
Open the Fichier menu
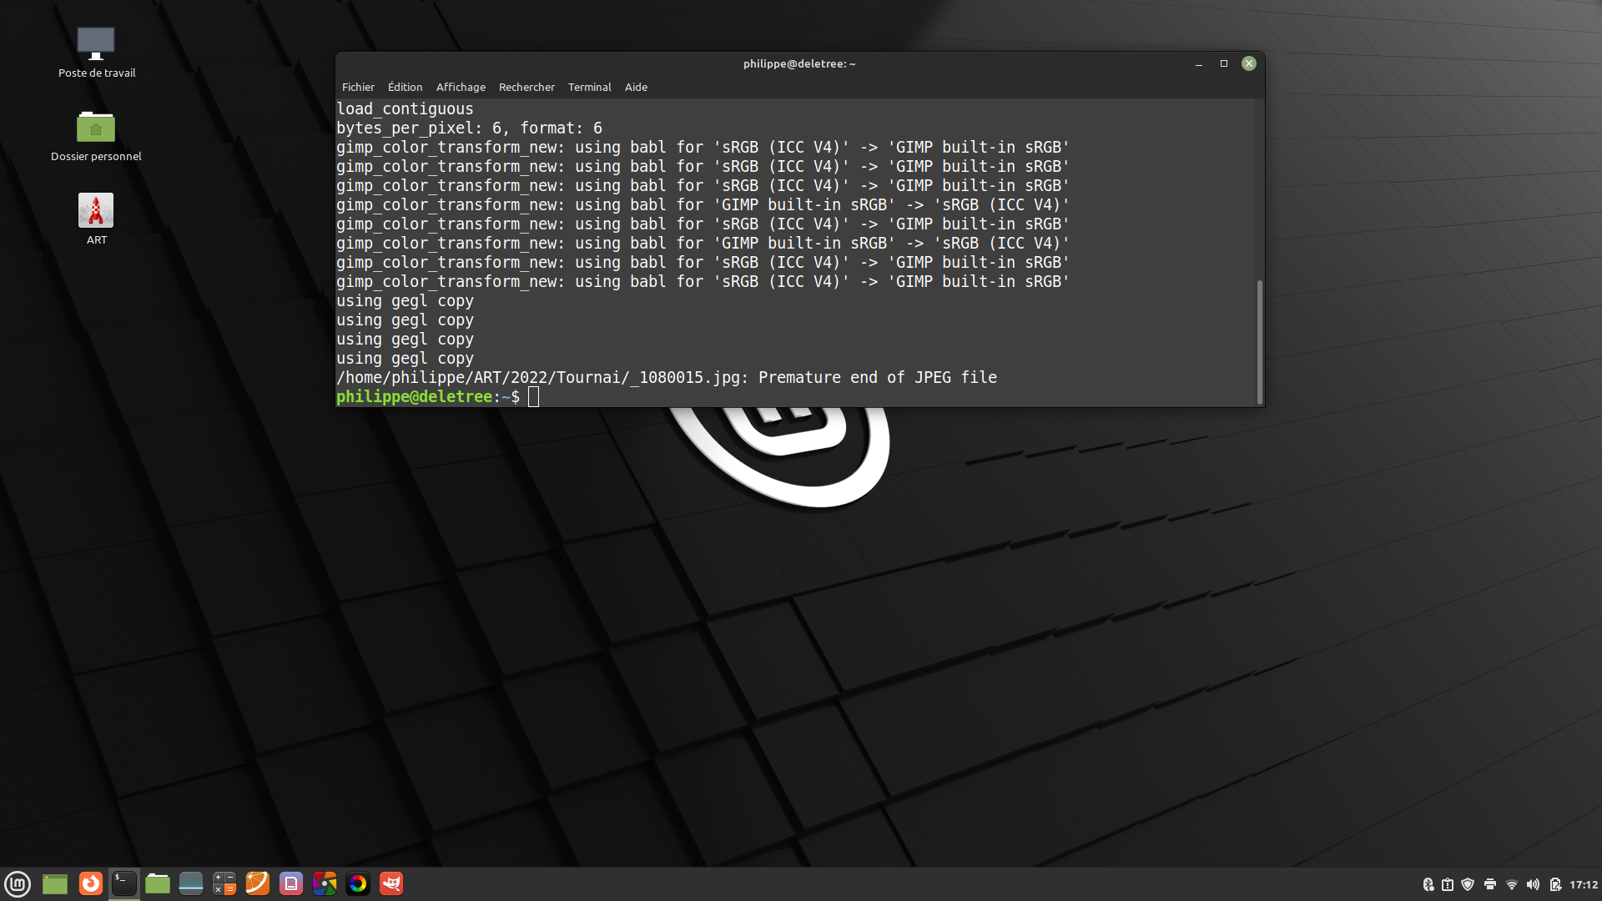358,87
